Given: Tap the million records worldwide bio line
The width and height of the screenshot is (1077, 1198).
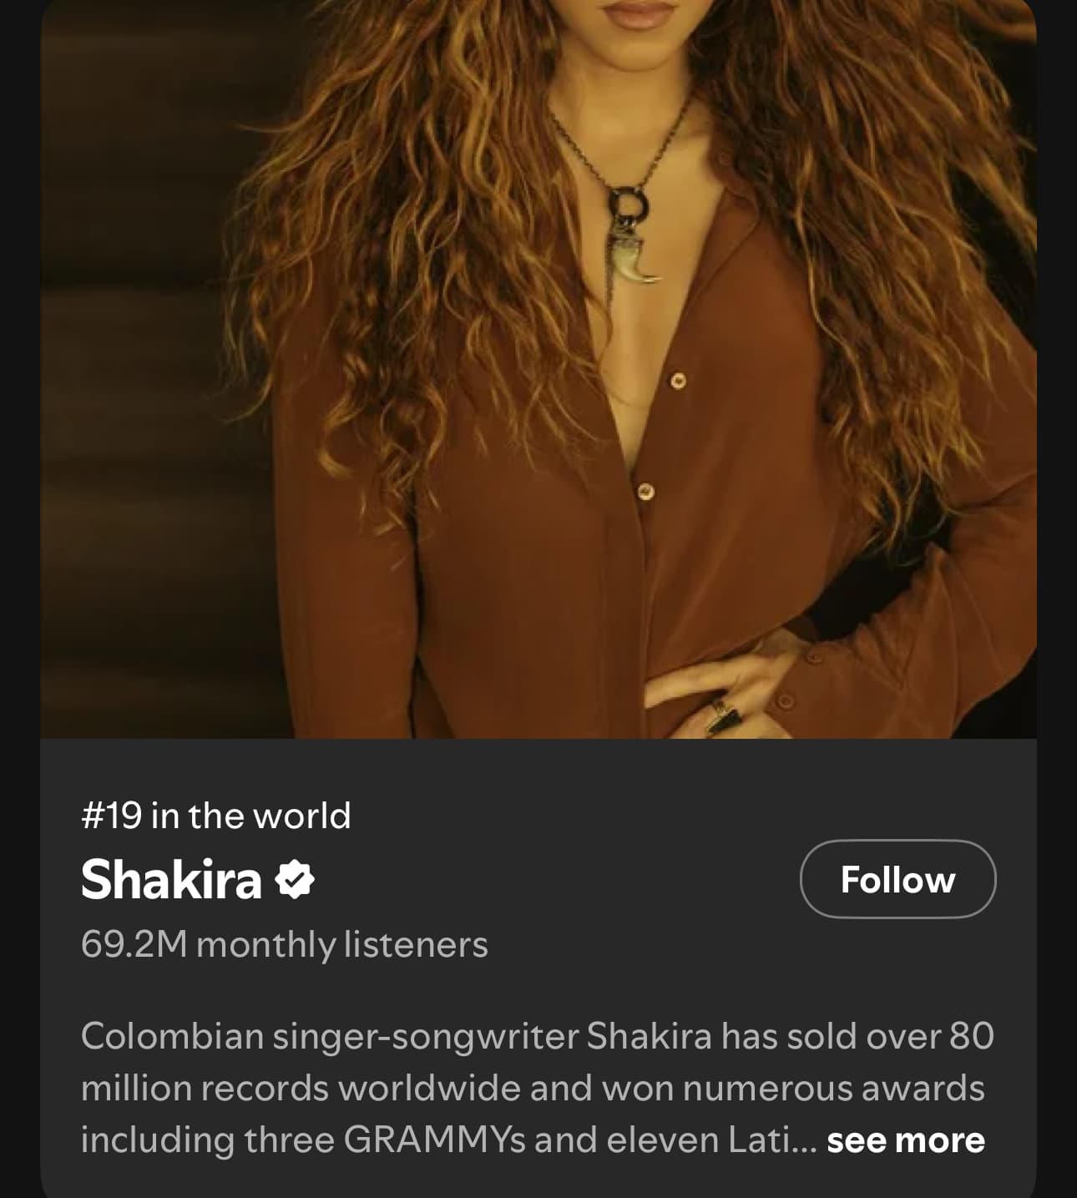Looking at the screenshot, I should pos(533,1089).
